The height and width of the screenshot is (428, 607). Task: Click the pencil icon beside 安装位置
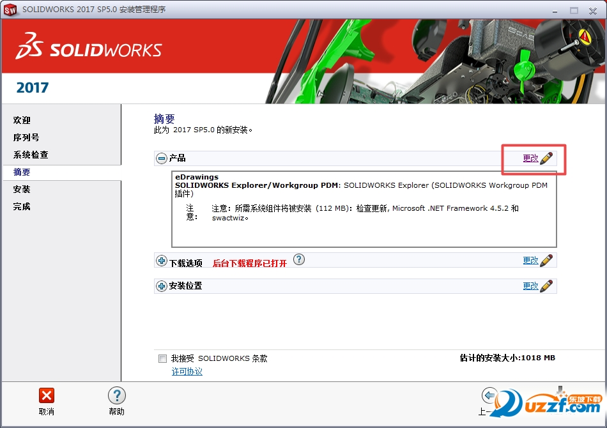pos(546,286)
